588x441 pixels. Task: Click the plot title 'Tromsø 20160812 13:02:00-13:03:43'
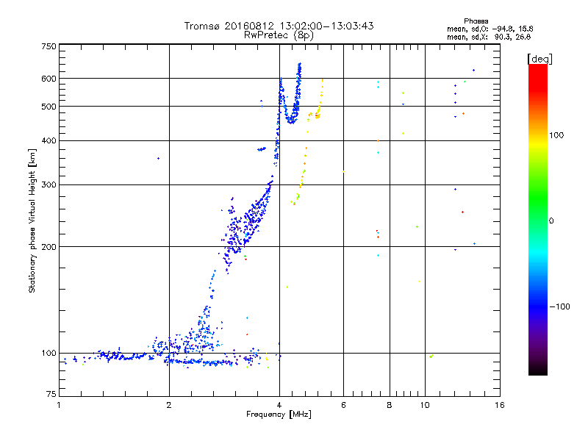point(279,26)
